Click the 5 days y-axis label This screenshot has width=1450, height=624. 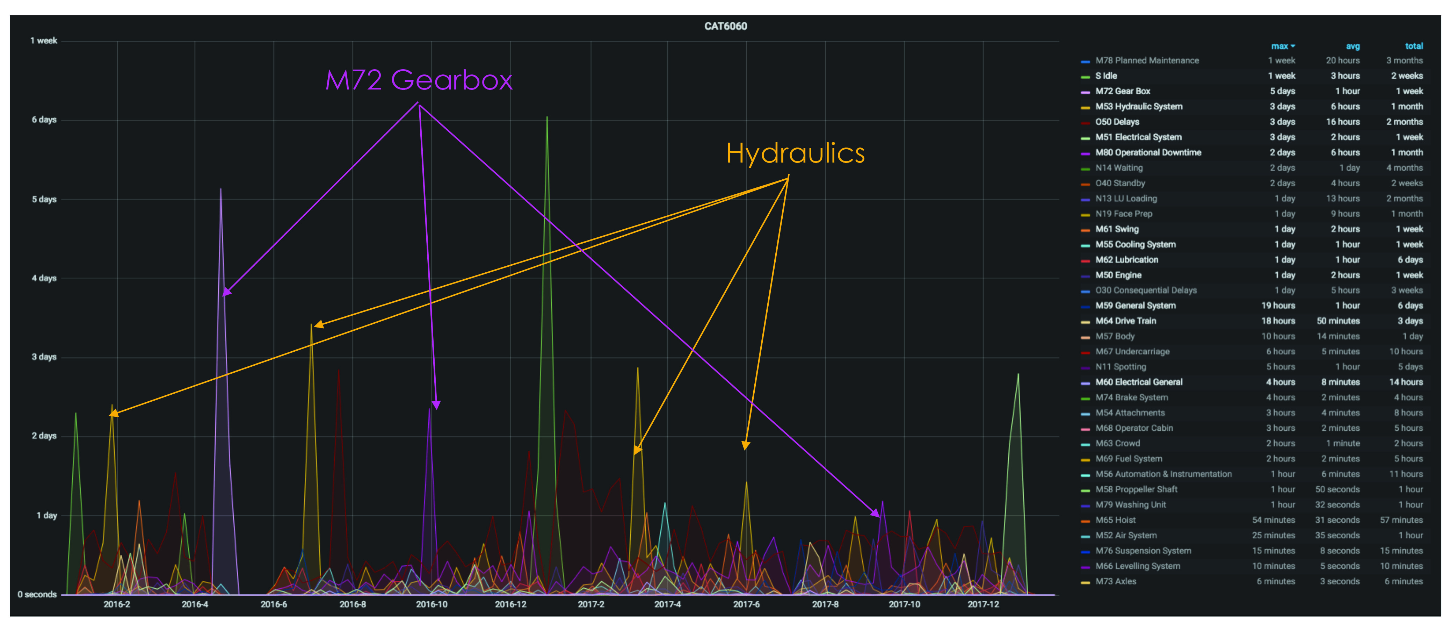44,199
